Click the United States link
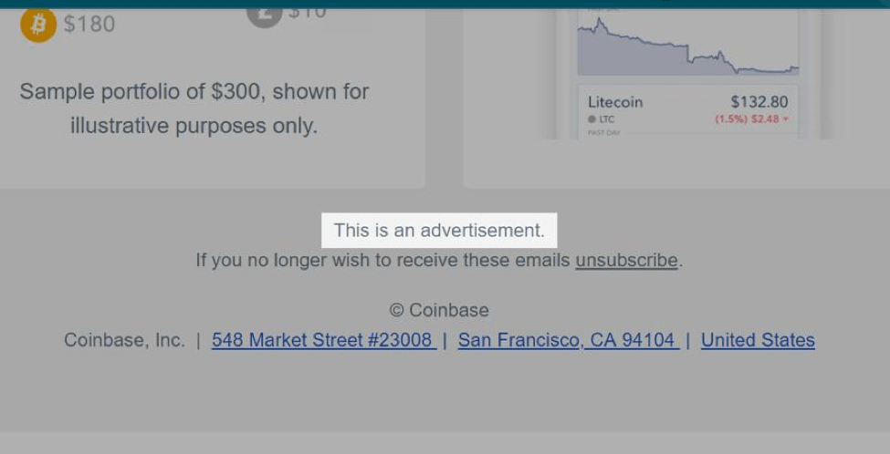Image resolution: width=890 pixels, height=454 pixels. click(758, 340)
